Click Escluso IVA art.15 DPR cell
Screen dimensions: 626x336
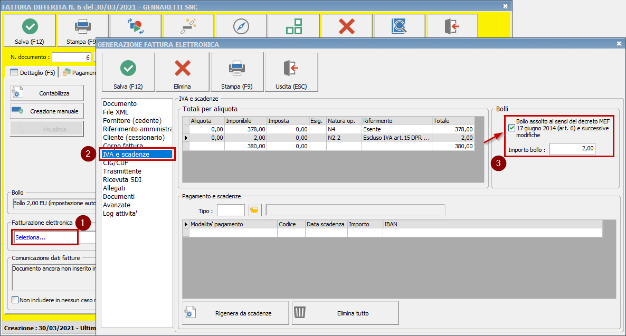tap(397, 138)
